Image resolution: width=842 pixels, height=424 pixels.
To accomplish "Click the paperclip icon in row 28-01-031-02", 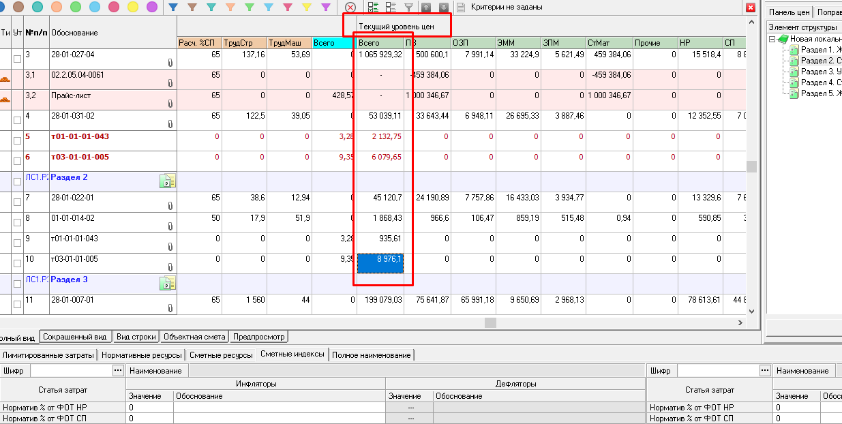I will (170, 124).
